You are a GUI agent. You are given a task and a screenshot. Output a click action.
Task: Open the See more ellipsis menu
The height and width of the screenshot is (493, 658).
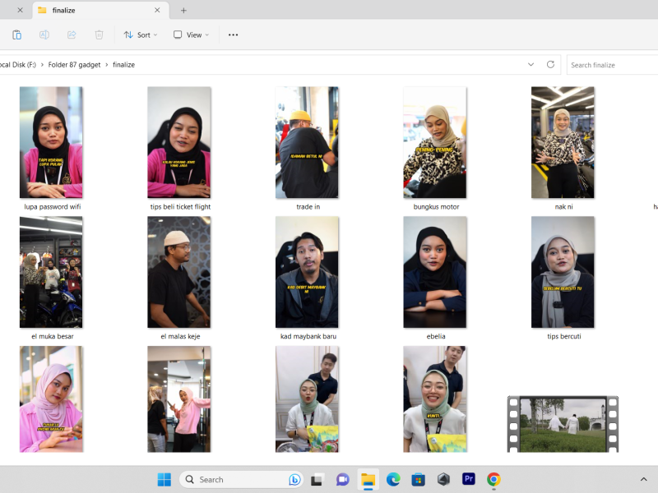click(x=233, y=35)
